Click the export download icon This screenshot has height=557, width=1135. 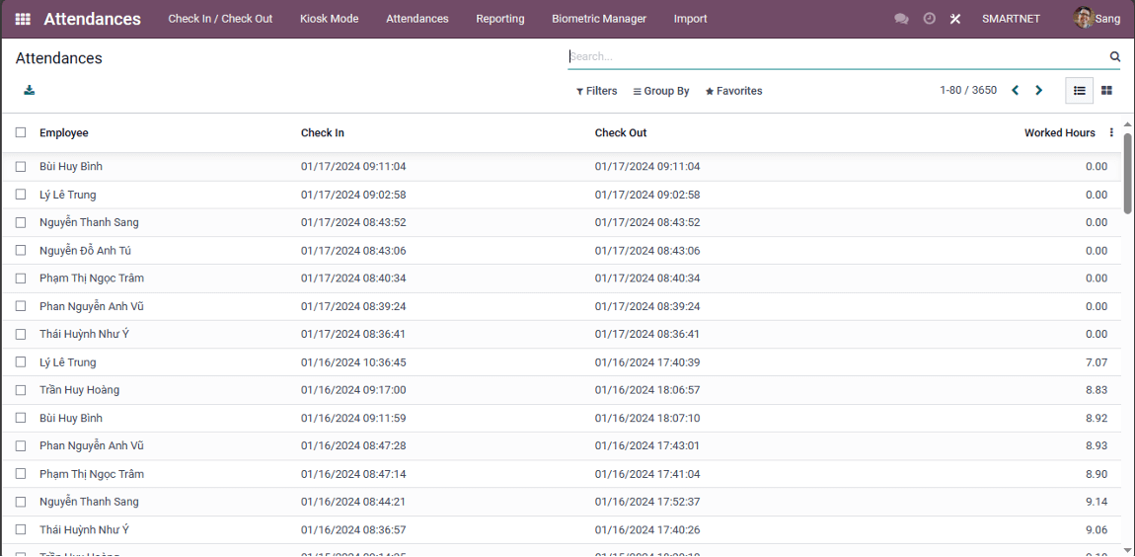(30, 91)
